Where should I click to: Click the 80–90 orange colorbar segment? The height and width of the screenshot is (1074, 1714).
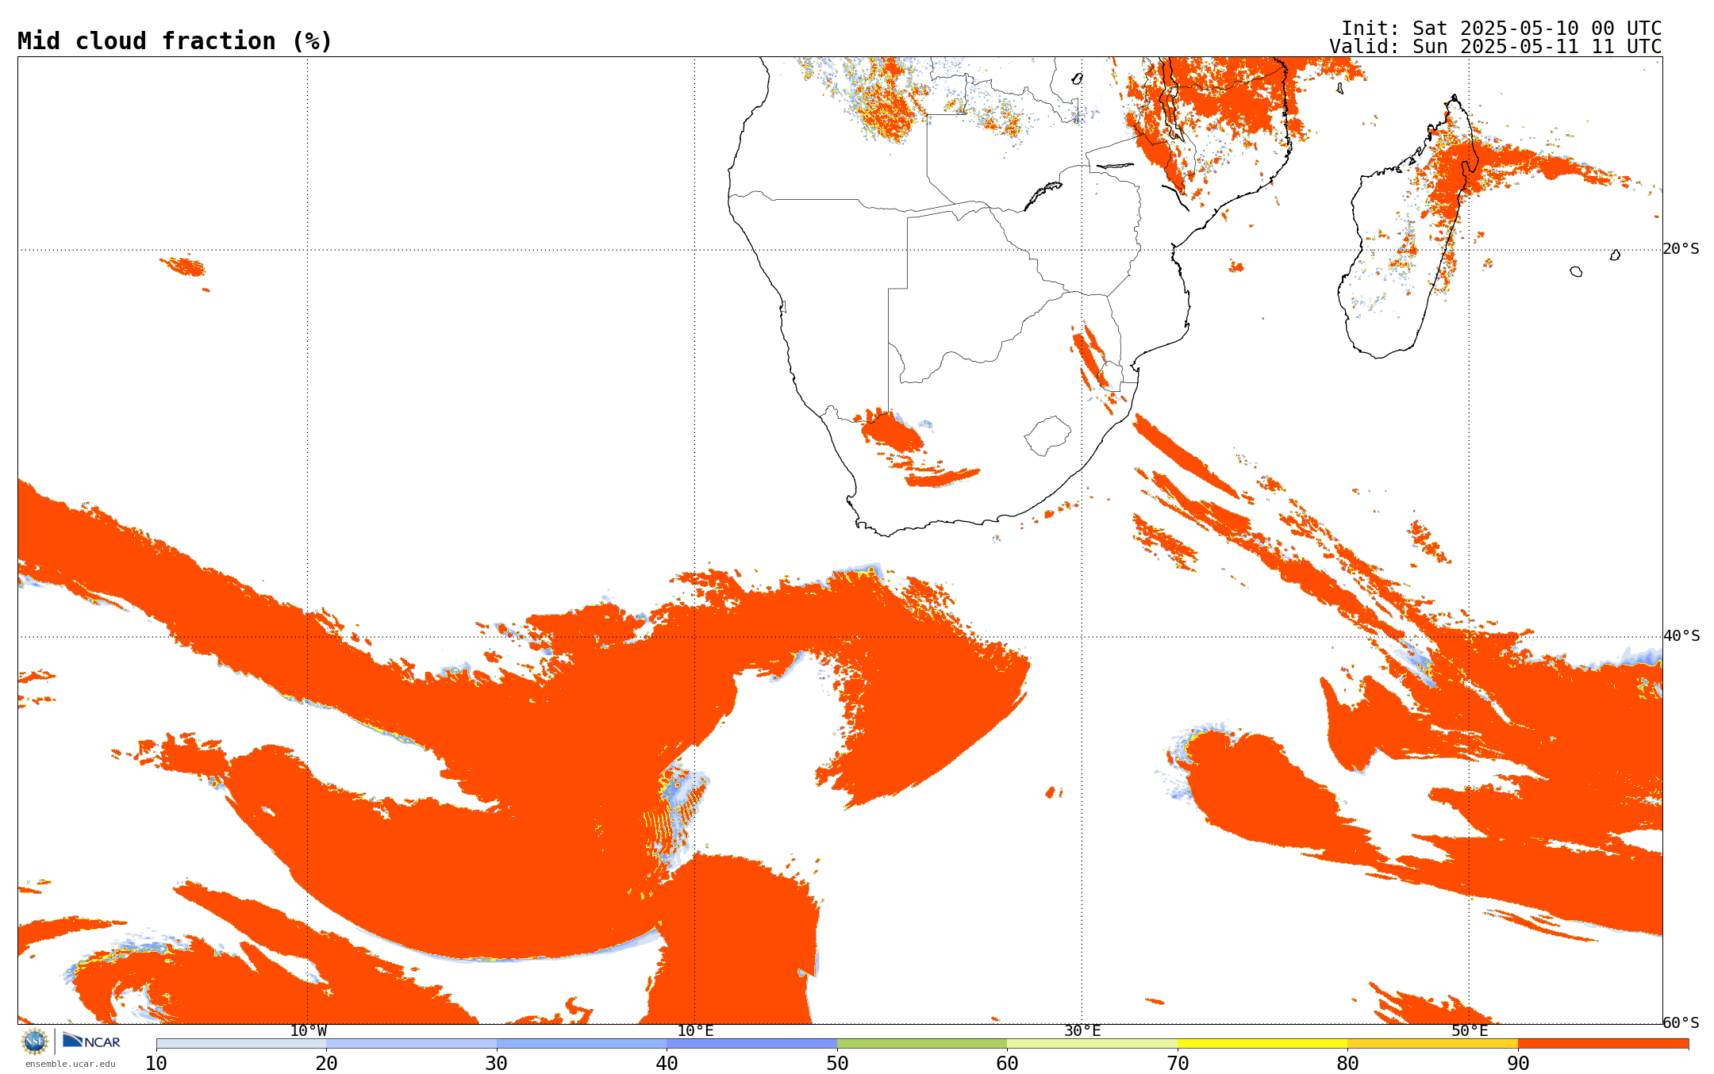(x=1432, y=1044)
